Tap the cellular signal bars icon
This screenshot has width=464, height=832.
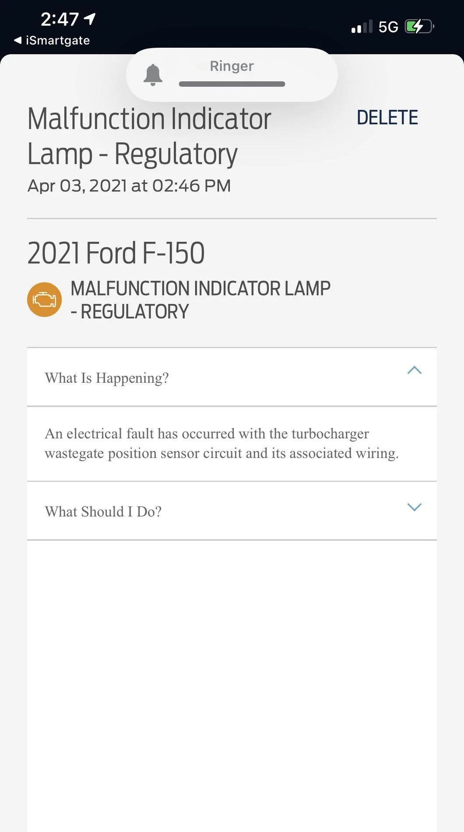(362, 27)
